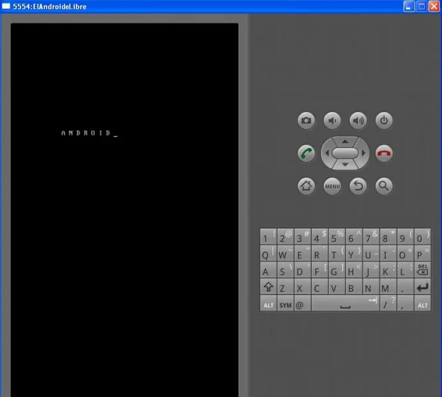The image size is (442, 397).
Task: Click the A key
Action: click(268, 270)
